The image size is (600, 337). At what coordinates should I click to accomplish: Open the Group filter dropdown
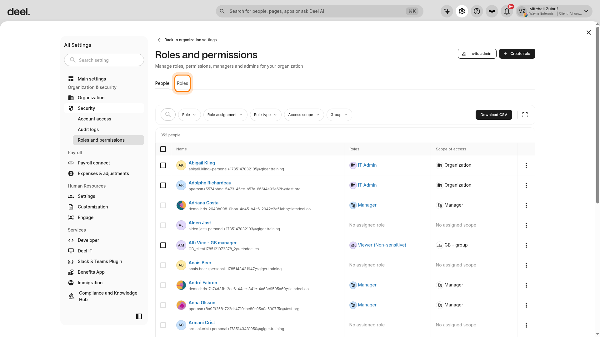pos(339,115)
